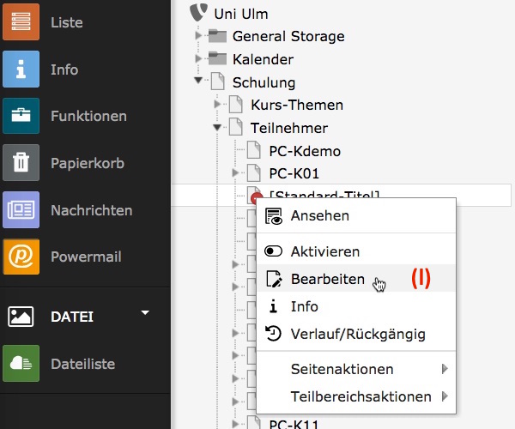Select the PC-Kdemo page
This screenshot has height=429, width=515.
click(304, 151)
